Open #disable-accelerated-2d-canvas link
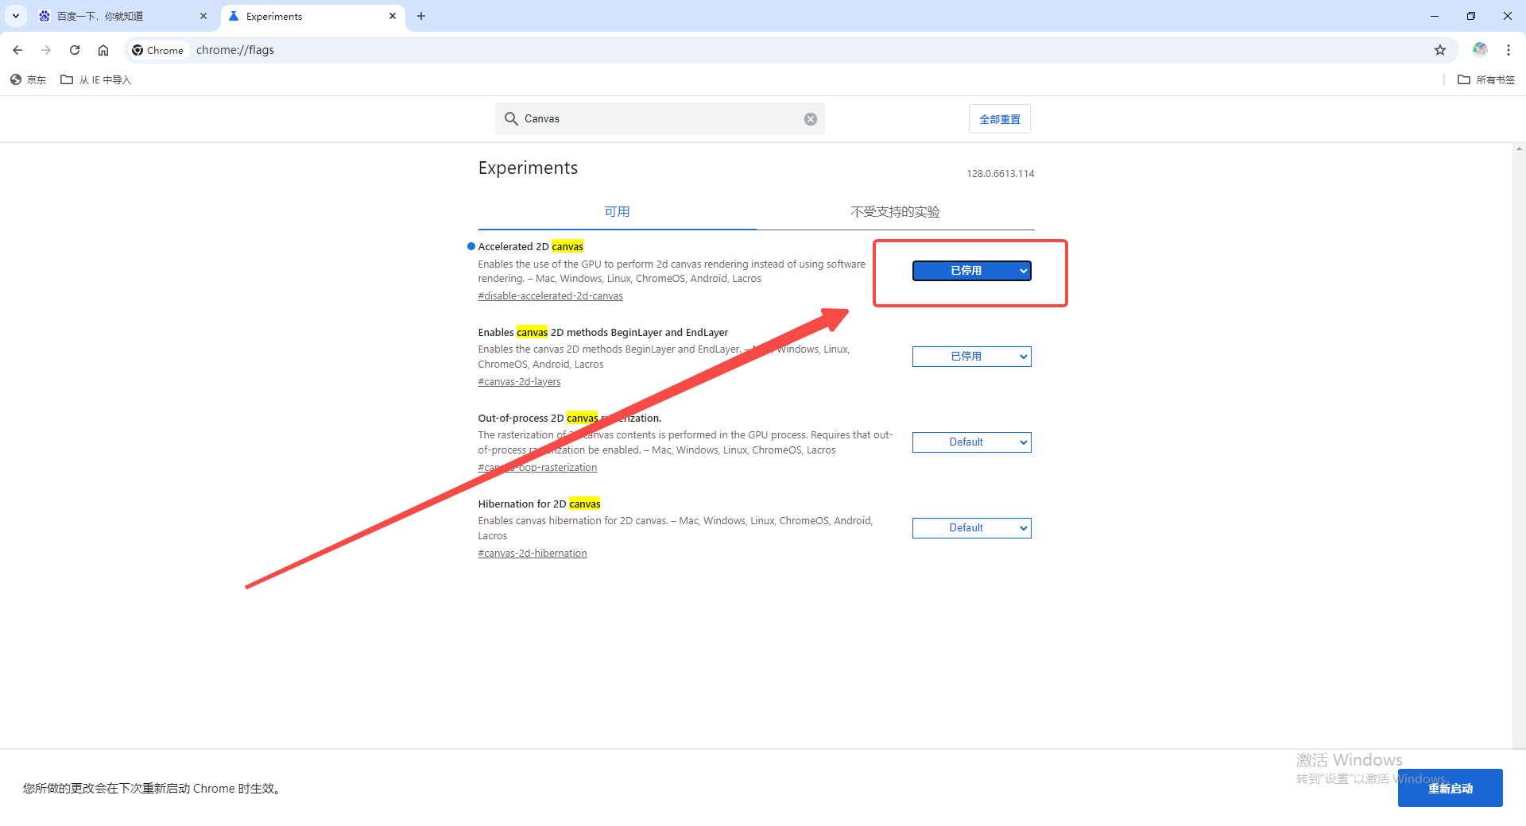The width and height of the screenshot is (1526, 826). click(x=550, y=296)
